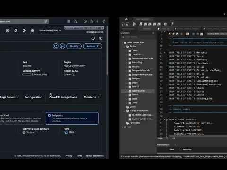
Task: Select the highlighted staging table row
Action: [x=138, y=91]
